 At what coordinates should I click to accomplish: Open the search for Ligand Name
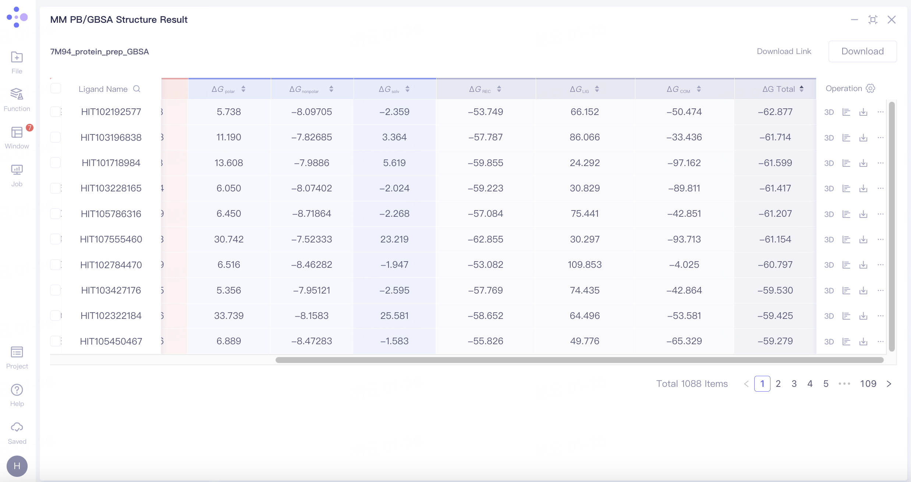[137, 89]
